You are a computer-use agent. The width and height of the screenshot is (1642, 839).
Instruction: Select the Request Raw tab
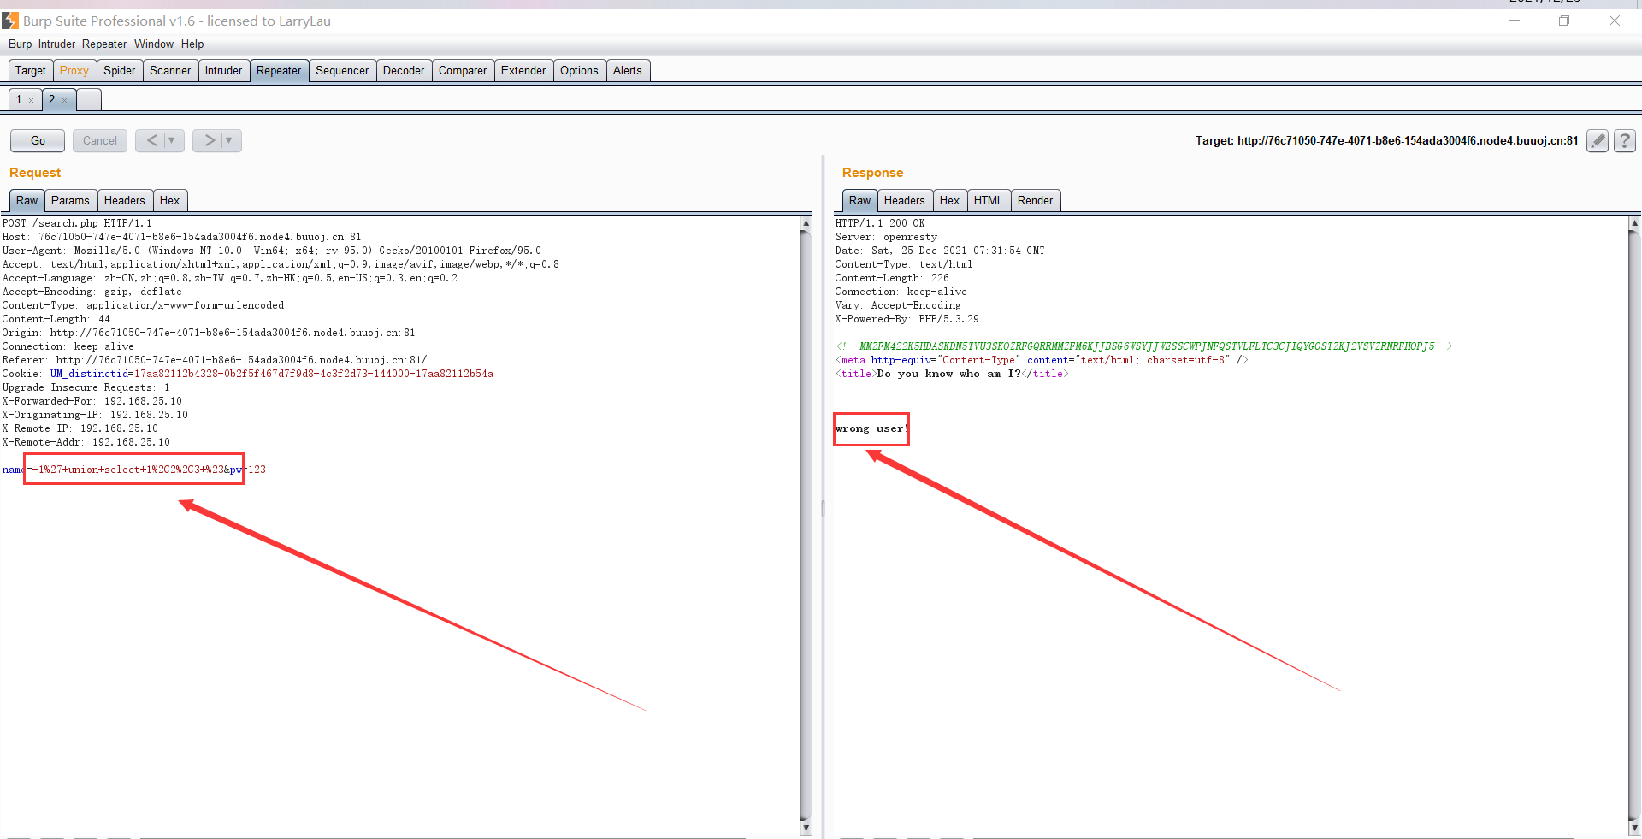coord(27,201)
